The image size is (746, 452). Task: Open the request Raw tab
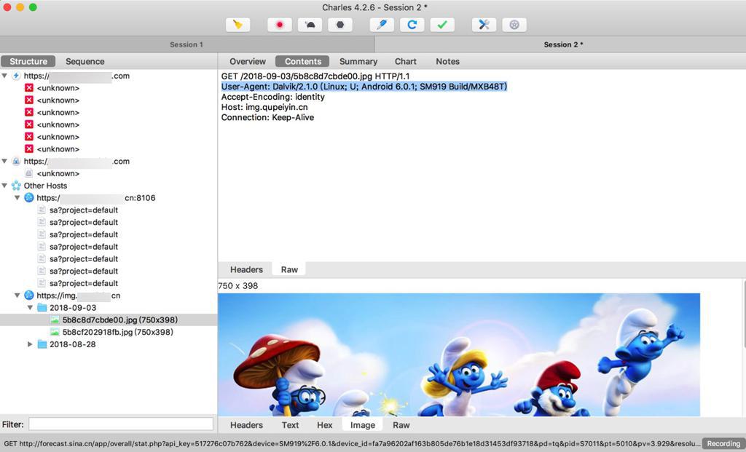point(289,269)
